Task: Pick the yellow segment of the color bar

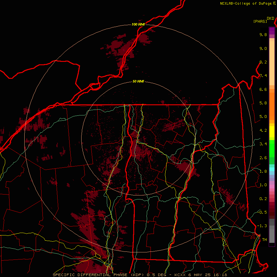Action: coord(272,132)
